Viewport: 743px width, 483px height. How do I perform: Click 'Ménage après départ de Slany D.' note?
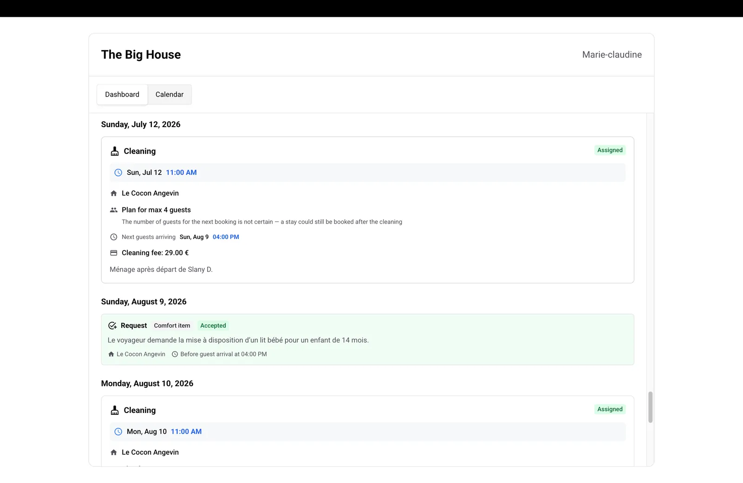pyautogui.click(x=161, y=270)
